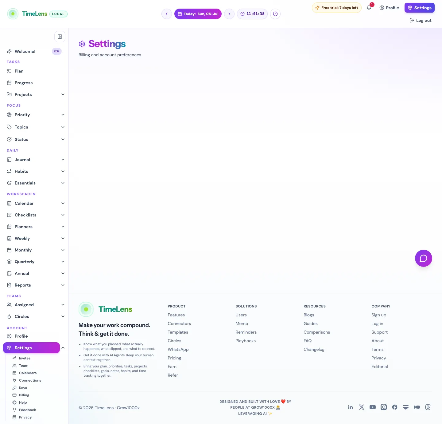Select Settings in the sidebar
The image size is (442, 424).
tap(31, 348)
